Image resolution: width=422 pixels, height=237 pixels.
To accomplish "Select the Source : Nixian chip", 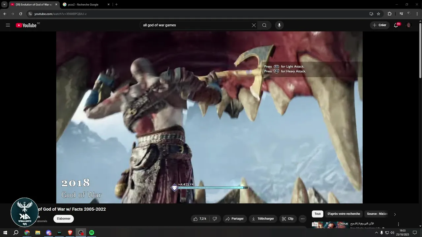I will (x=377, y=214).
